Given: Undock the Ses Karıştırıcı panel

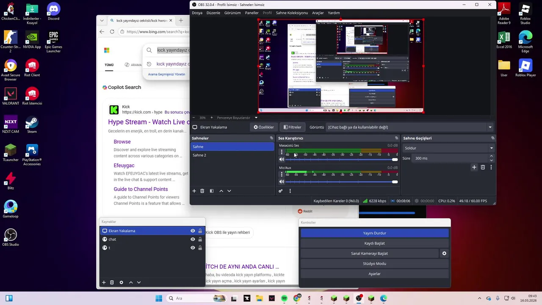Looking at the screenshot, I should coord(396,138).
